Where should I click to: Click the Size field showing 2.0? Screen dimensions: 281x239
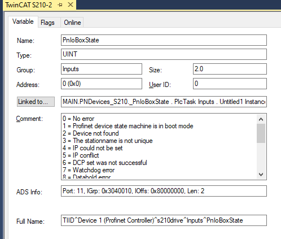click(x=230, y=69)
